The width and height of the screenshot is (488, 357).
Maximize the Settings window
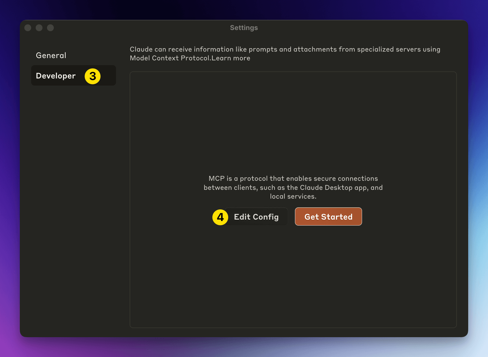point(50,28)
